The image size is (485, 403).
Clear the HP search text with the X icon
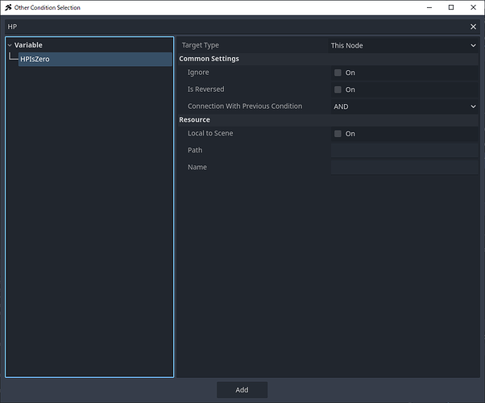[473, 27]
